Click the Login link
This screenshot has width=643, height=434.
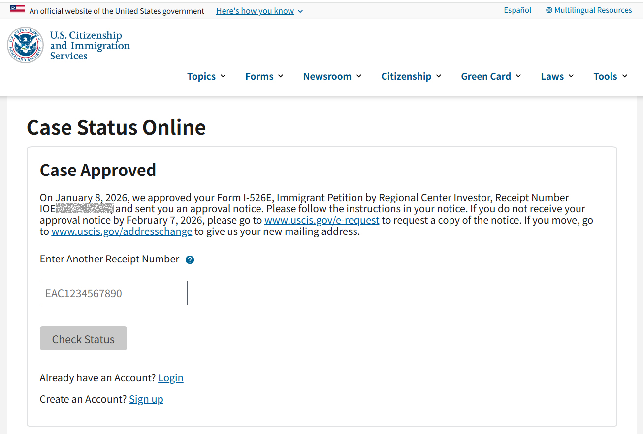[x=171, y=378]
